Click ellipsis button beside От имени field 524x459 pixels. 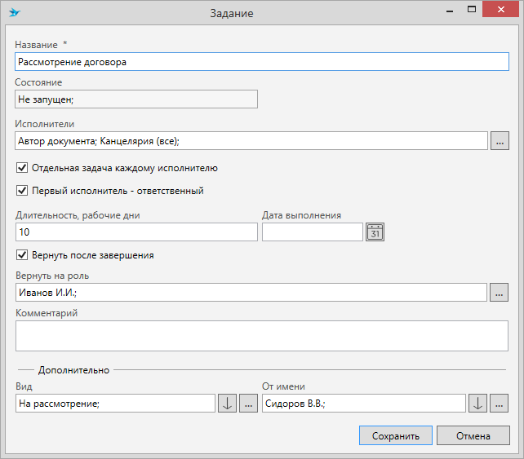click(499, 404)
